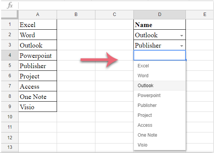Viewport: 214px width, 153px height.
Task: Select column D header
Action: 160,14
